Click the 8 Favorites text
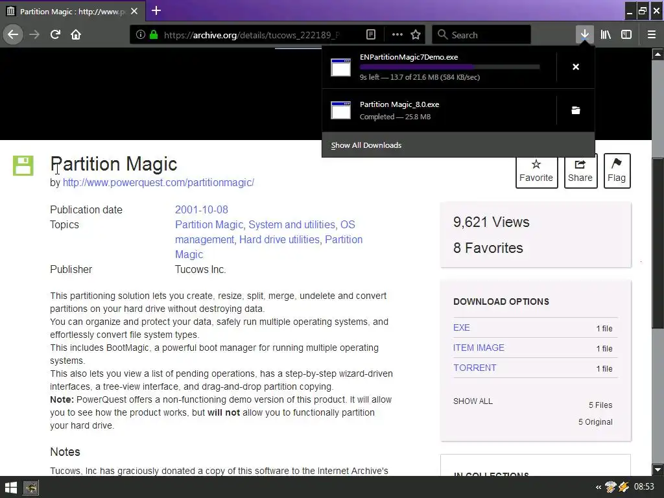Viewport: 664px width, 498px height. (488, 248)
